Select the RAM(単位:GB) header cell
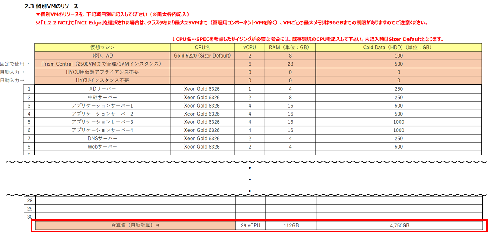This screenshot has width=490, height=233. pos(290,47)
